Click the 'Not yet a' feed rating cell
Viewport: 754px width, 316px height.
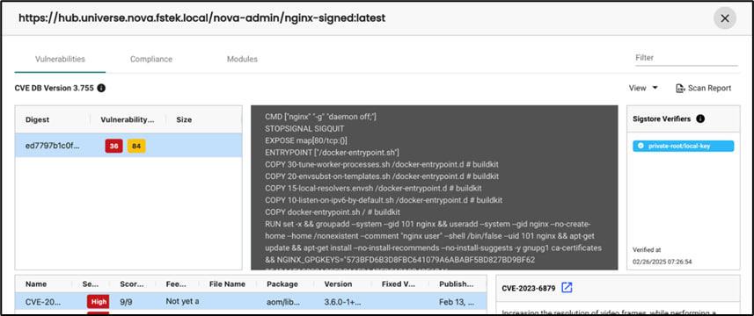[x=182, y=302]
